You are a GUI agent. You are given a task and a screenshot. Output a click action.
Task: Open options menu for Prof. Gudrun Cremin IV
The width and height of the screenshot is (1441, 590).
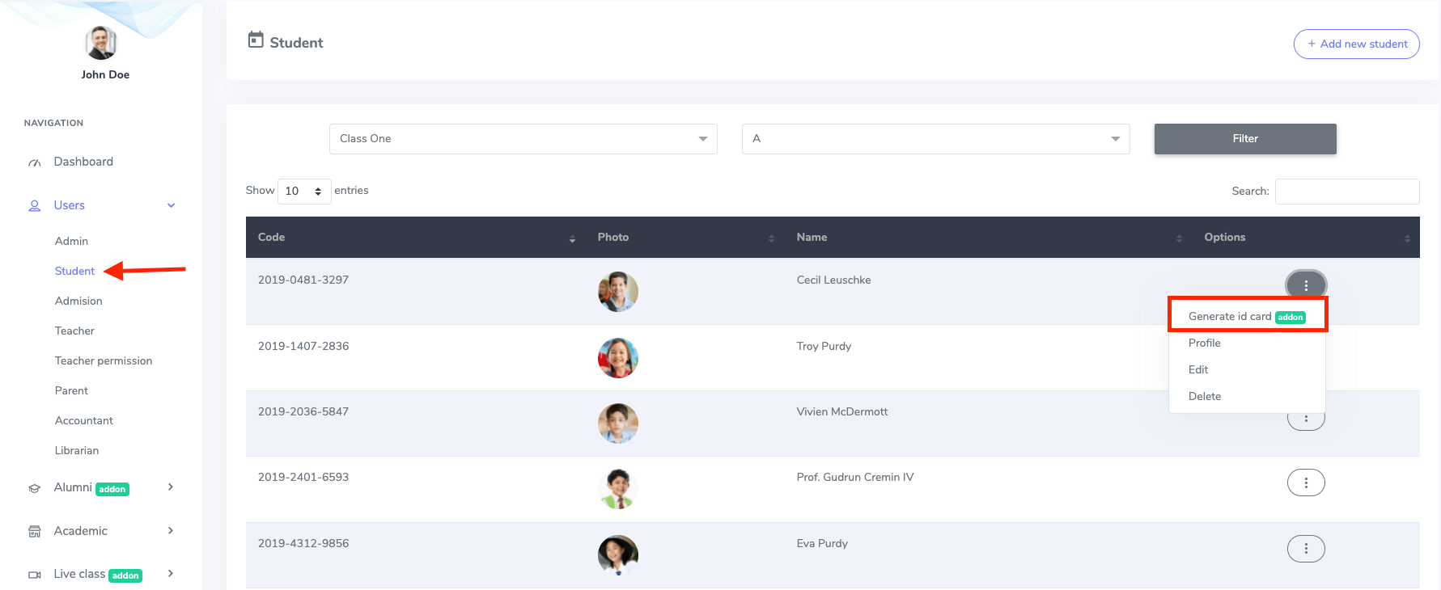pyautogui.click(x=1305, y=483)
